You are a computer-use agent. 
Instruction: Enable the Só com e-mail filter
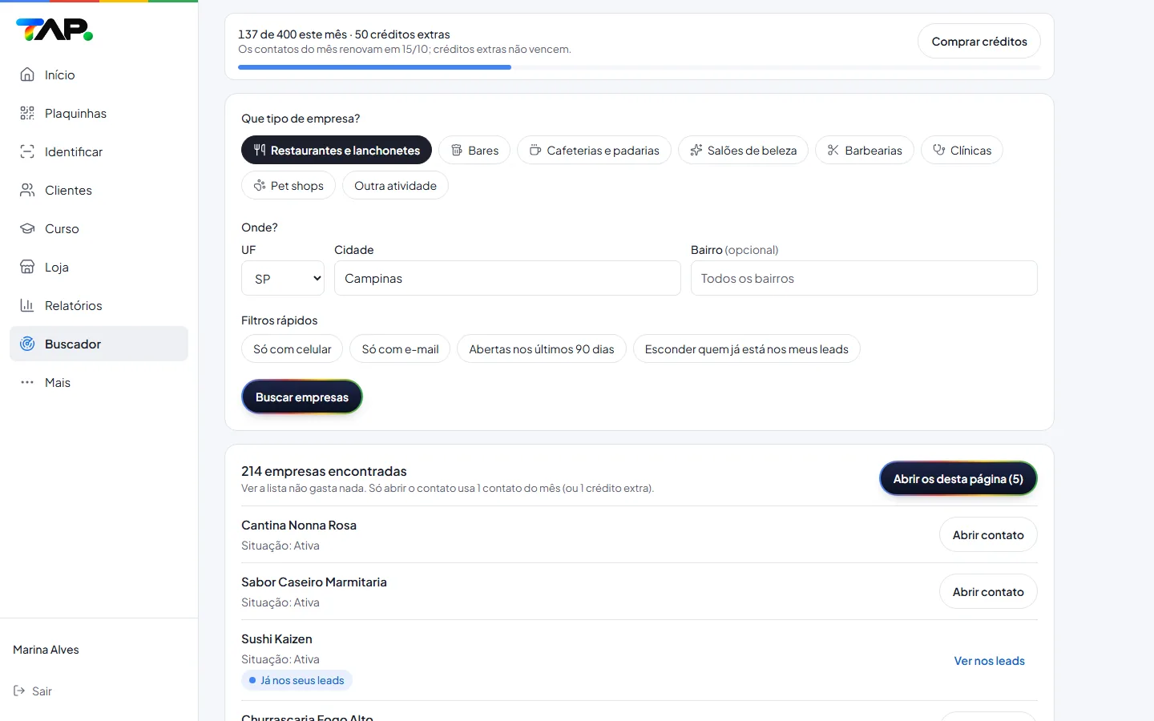(400, 348)
